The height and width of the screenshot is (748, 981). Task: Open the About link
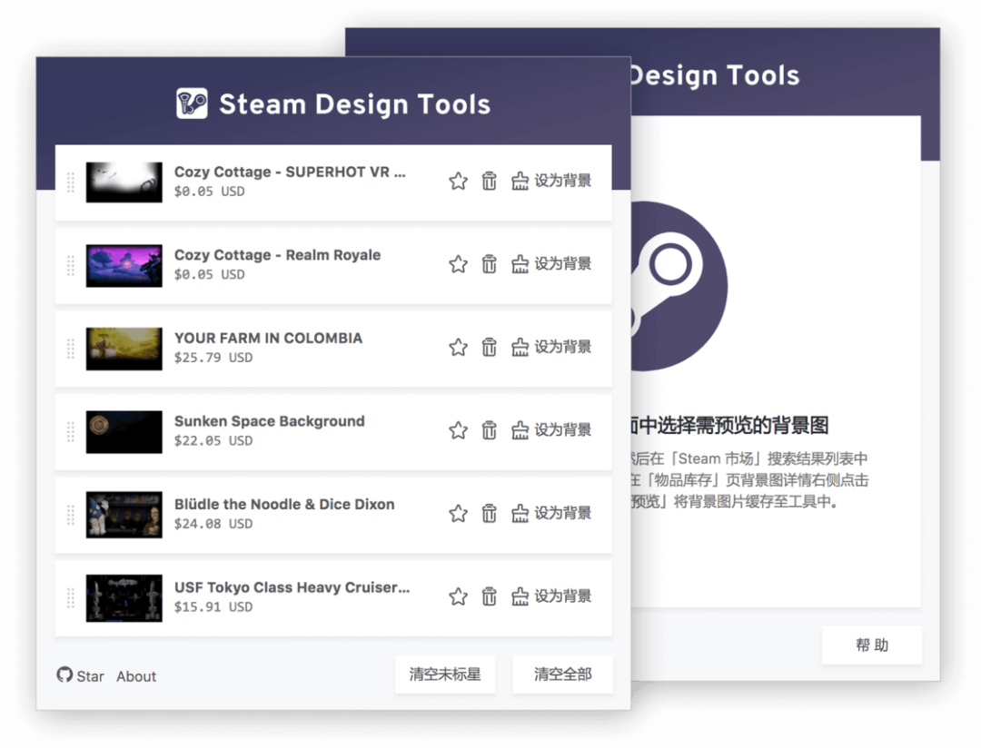click(135, 676)
